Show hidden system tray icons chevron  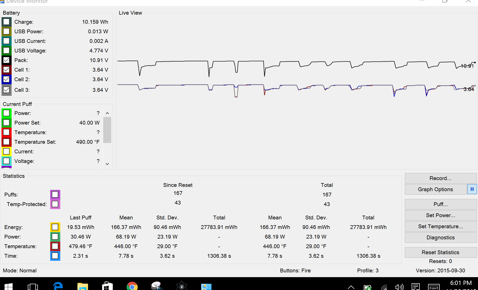[x=351, y=287]
